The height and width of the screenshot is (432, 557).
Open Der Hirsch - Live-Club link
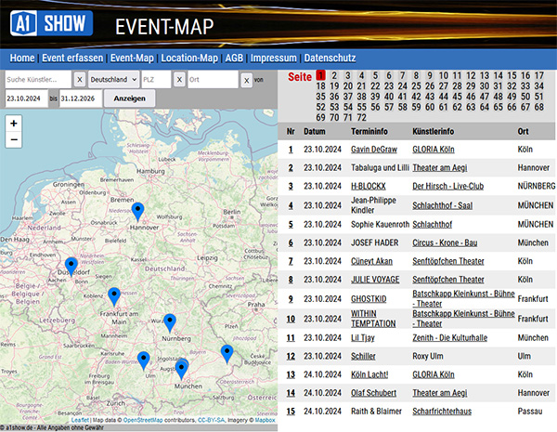447,186
